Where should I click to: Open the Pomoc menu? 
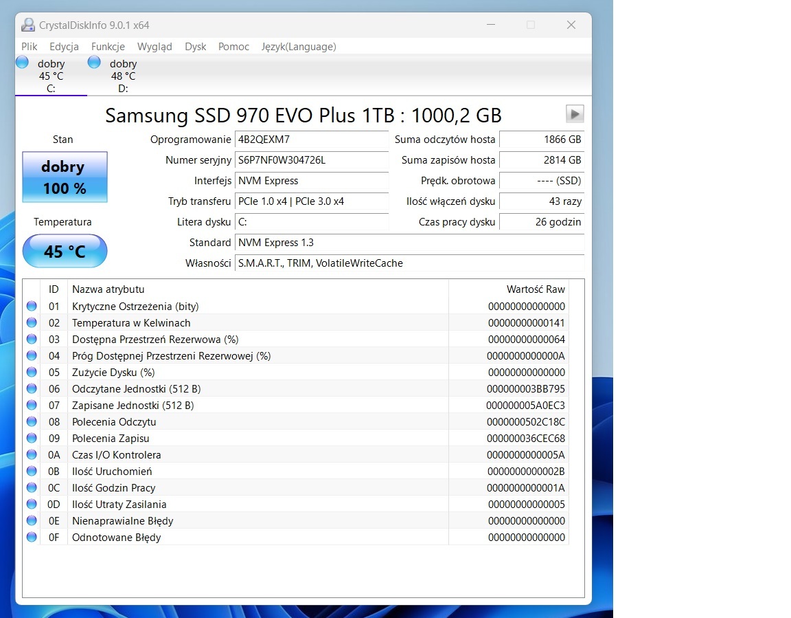click(233, 47)
